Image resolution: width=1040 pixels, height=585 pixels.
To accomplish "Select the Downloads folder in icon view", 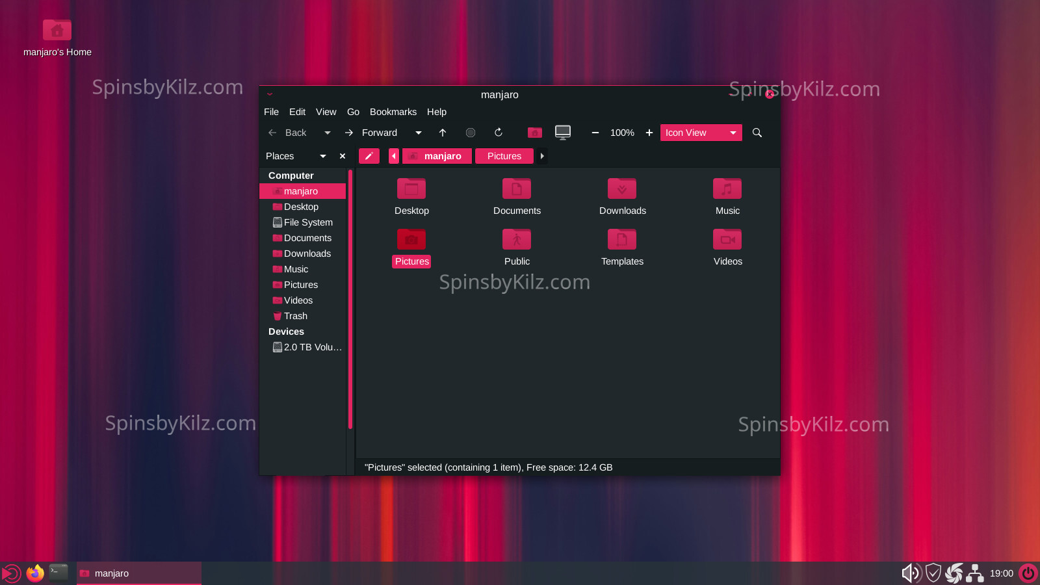I will click(622, 196).
